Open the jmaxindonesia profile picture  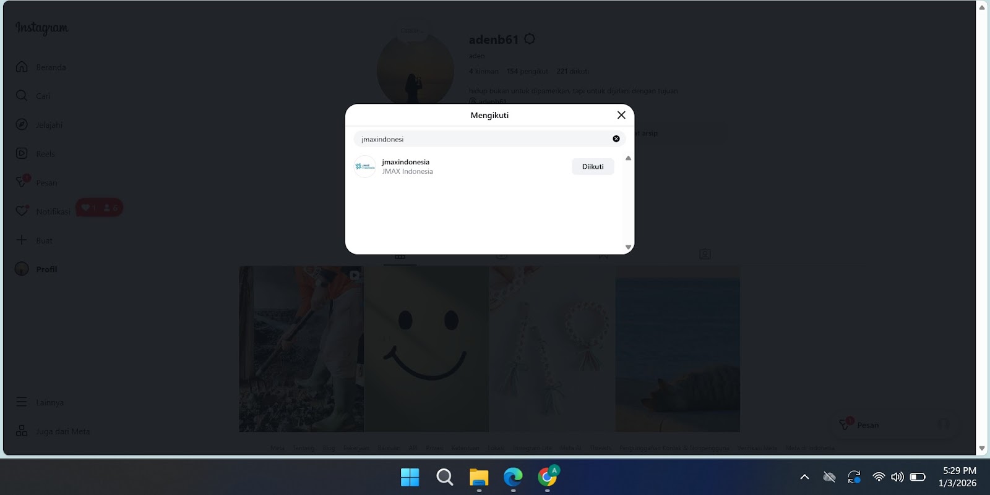click(365, 167)
